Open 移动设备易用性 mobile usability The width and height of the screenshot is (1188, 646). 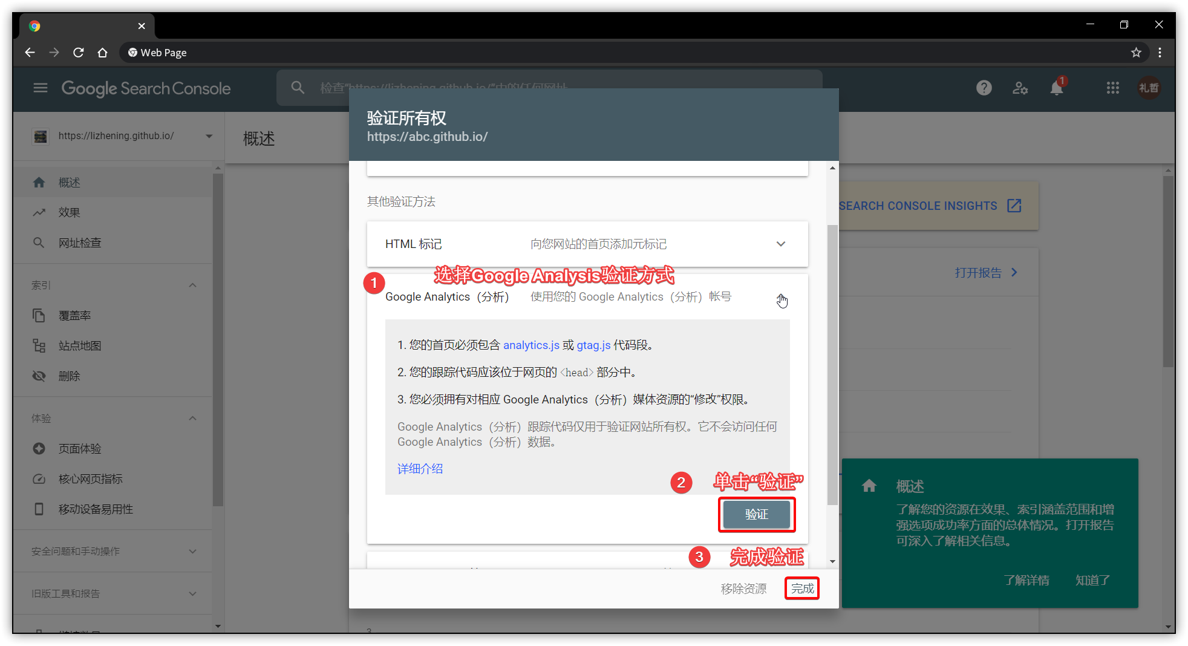(x=113, y=509)
